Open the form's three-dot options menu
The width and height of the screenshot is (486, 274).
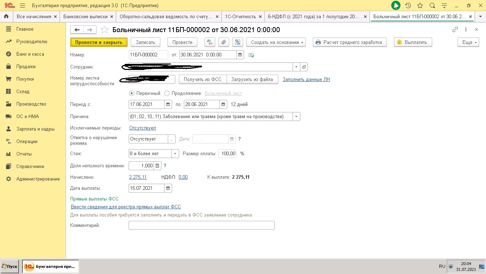[466, 30]
